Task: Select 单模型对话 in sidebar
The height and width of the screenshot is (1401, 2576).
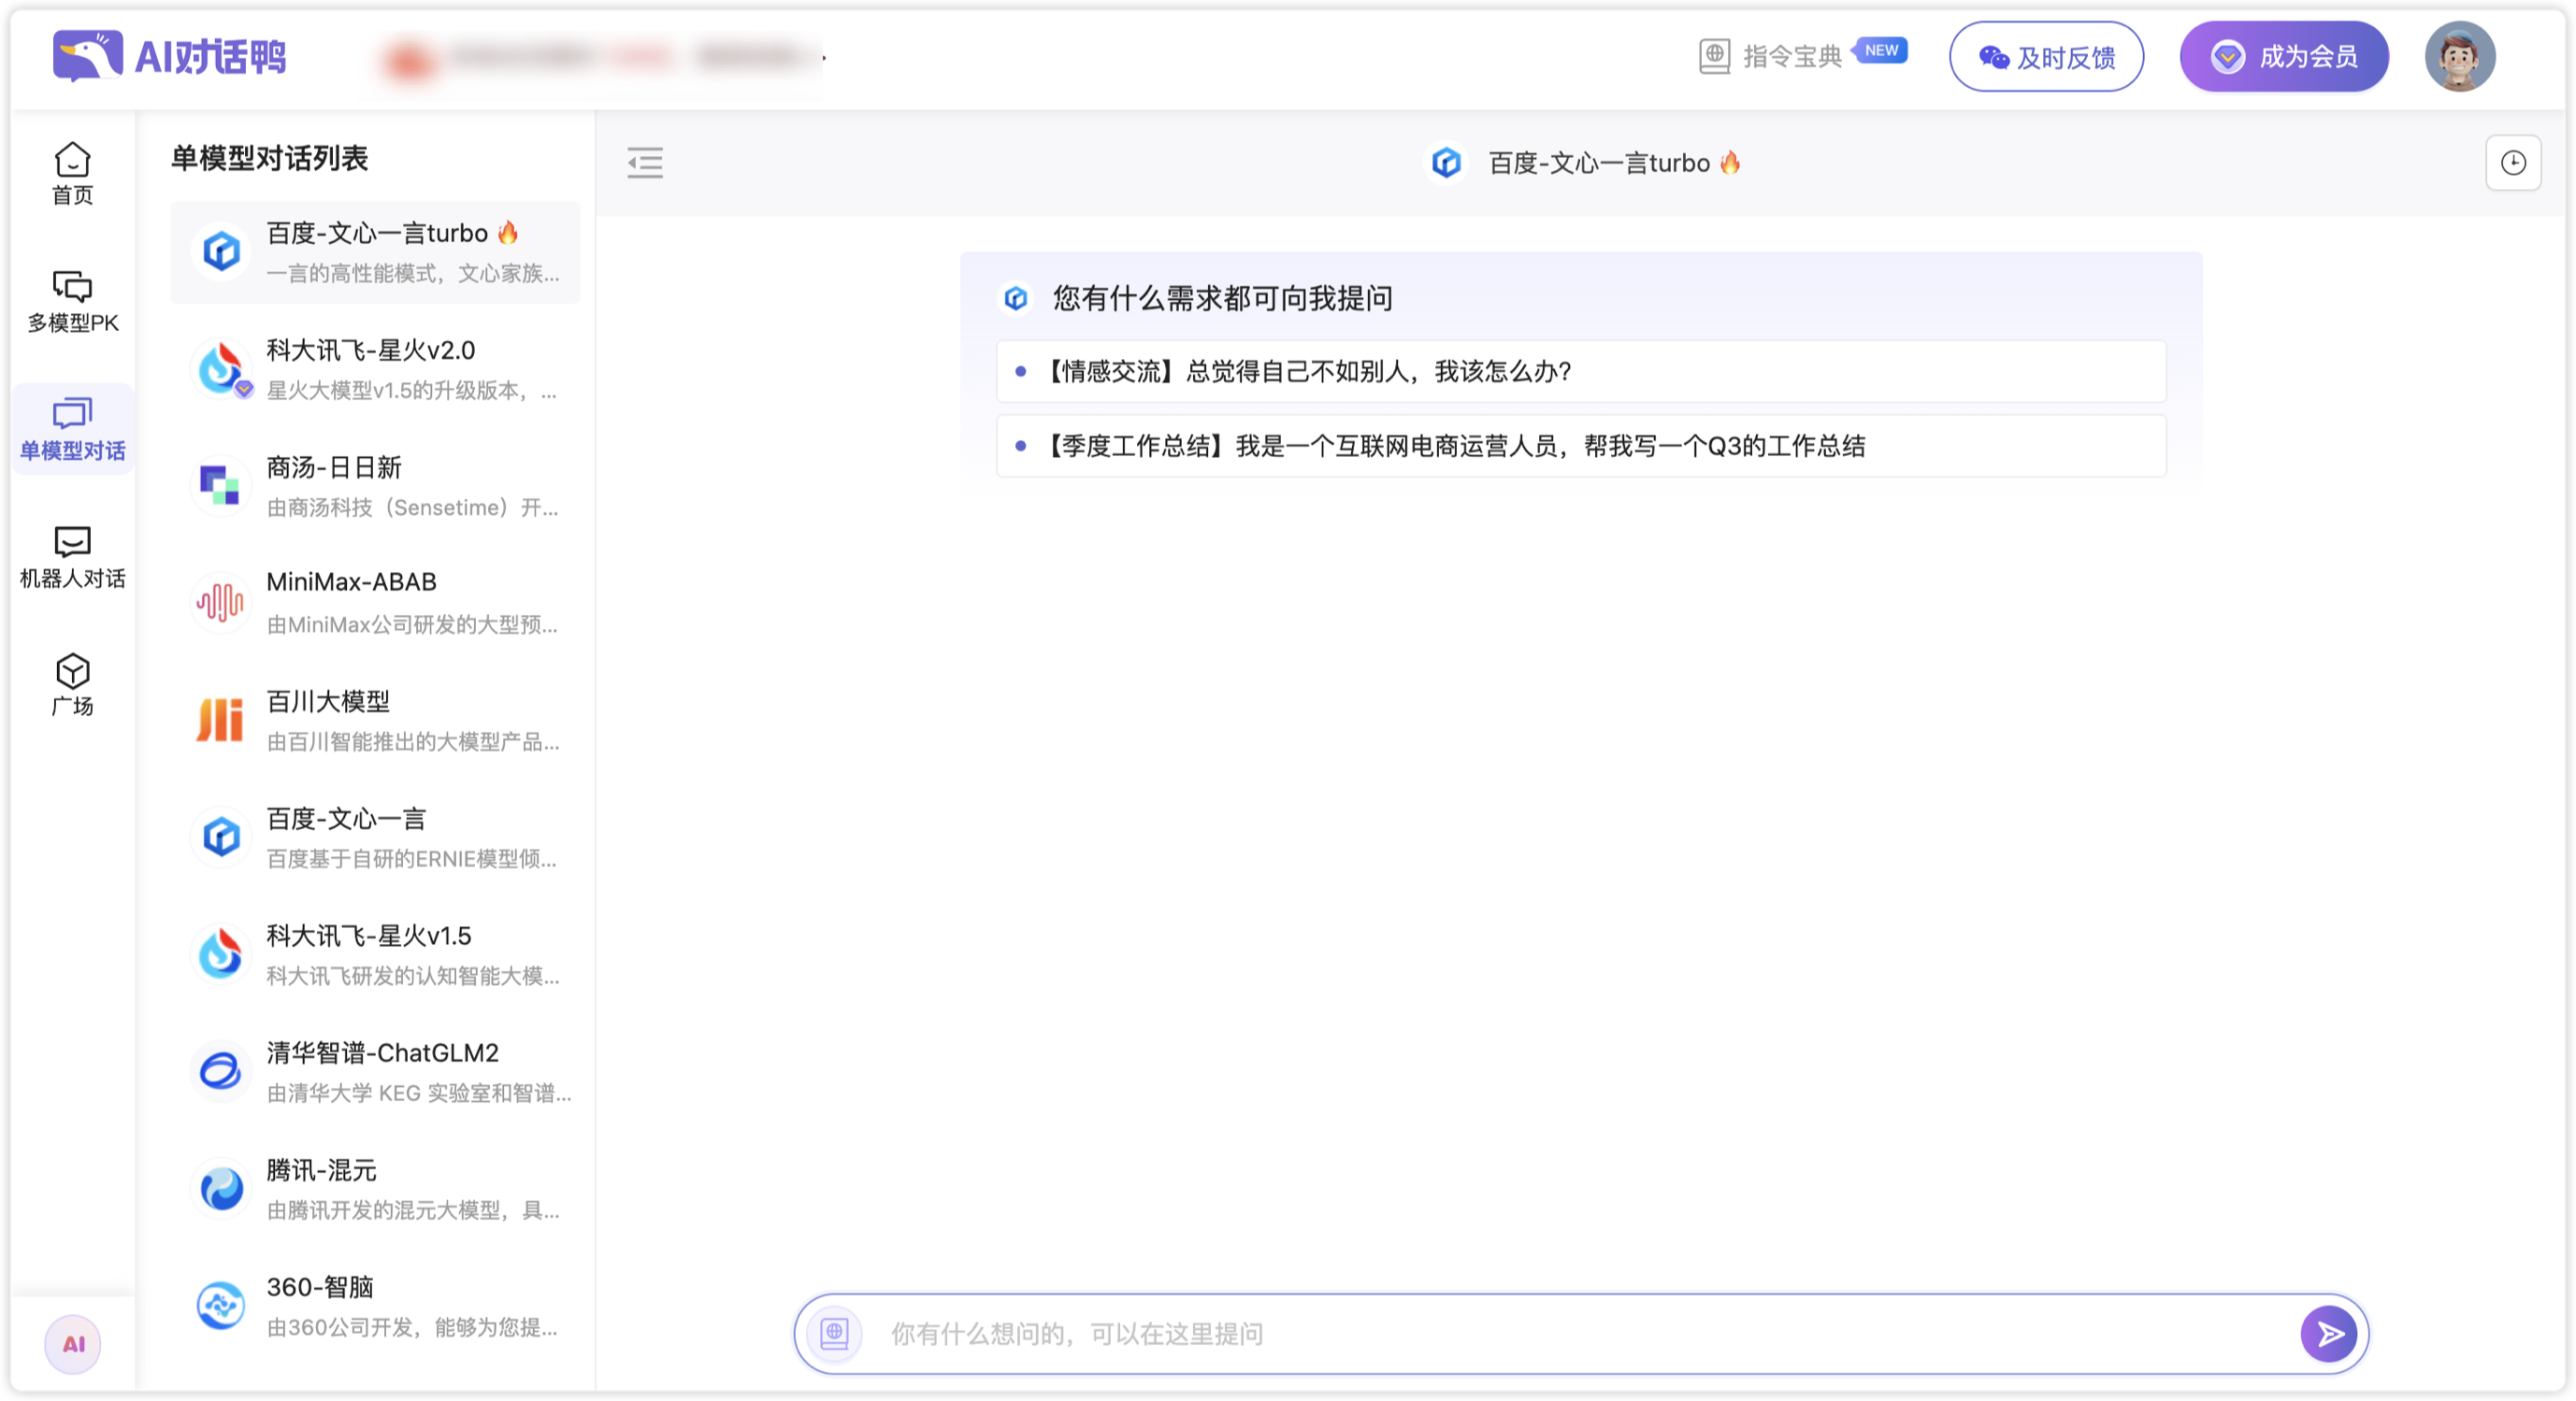Action: 72,430
